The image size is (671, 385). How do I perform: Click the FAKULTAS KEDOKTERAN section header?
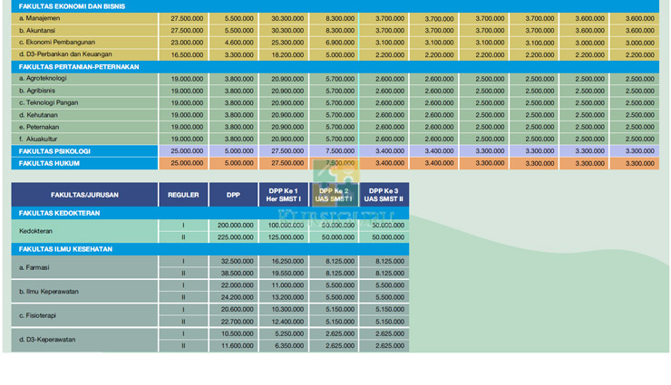point(210,213)
